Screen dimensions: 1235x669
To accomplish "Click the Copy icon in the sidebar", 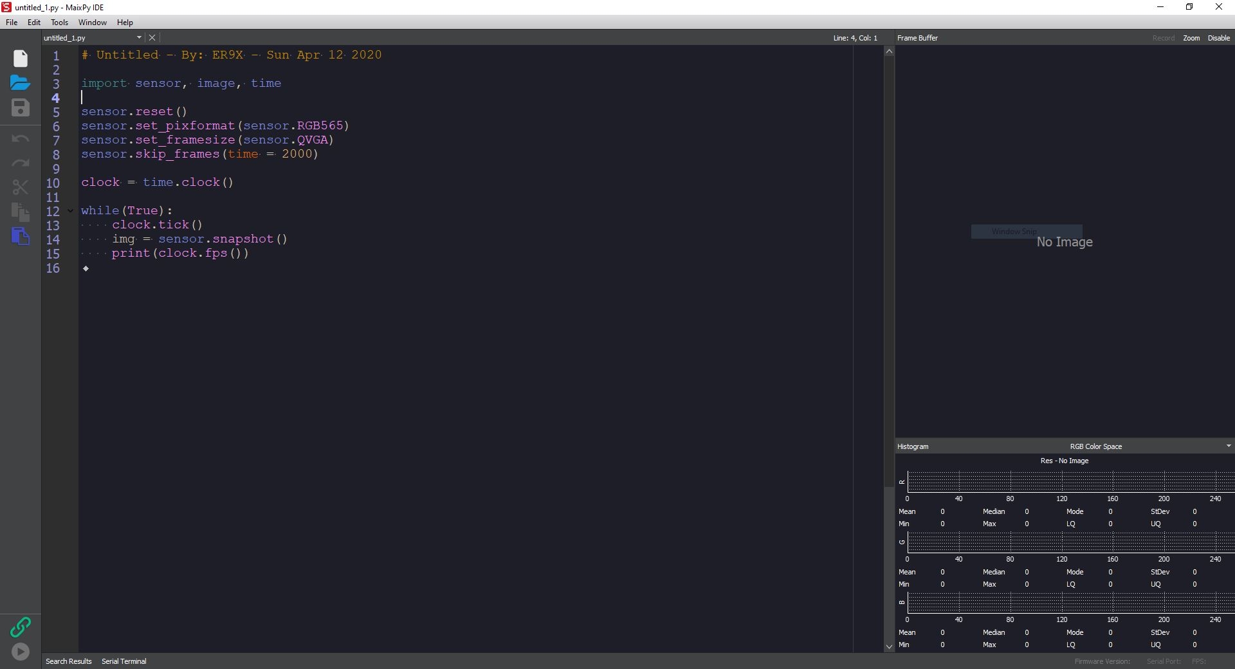I will click(x=21, y=212).
